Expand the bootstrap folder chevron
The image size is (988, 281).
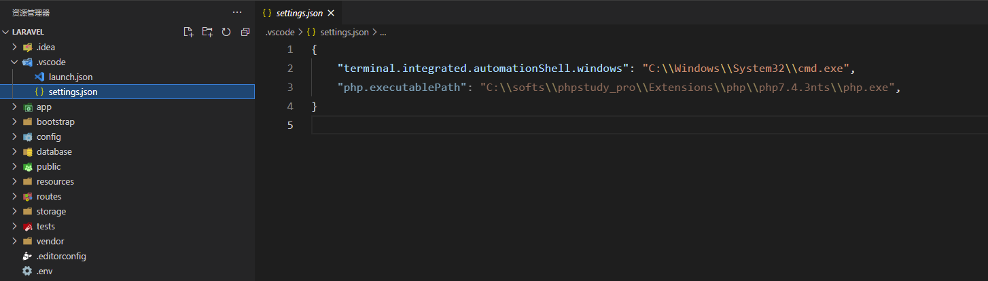(15, 121)
